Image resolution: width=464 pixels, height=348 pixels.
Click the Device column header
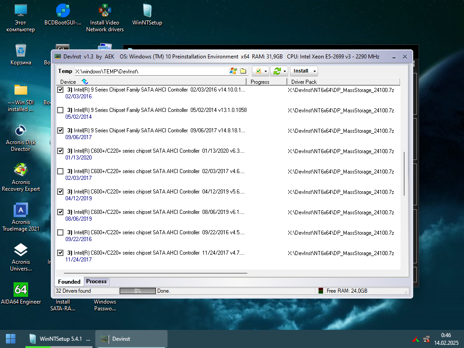[x=151, y=82]
